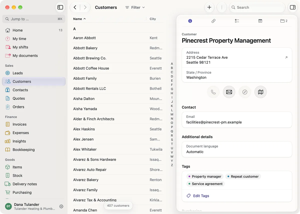Open Quotes in sidebar
300x214 pixels.
34,98
